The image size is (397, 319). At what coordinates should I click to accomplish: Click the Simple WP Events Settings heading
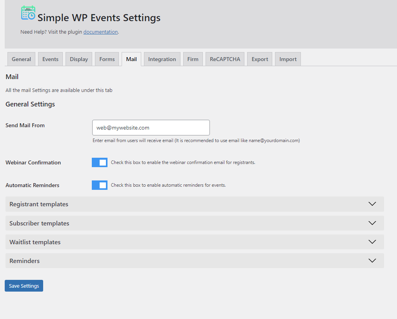pyautogui.click(x=99, y=18)
